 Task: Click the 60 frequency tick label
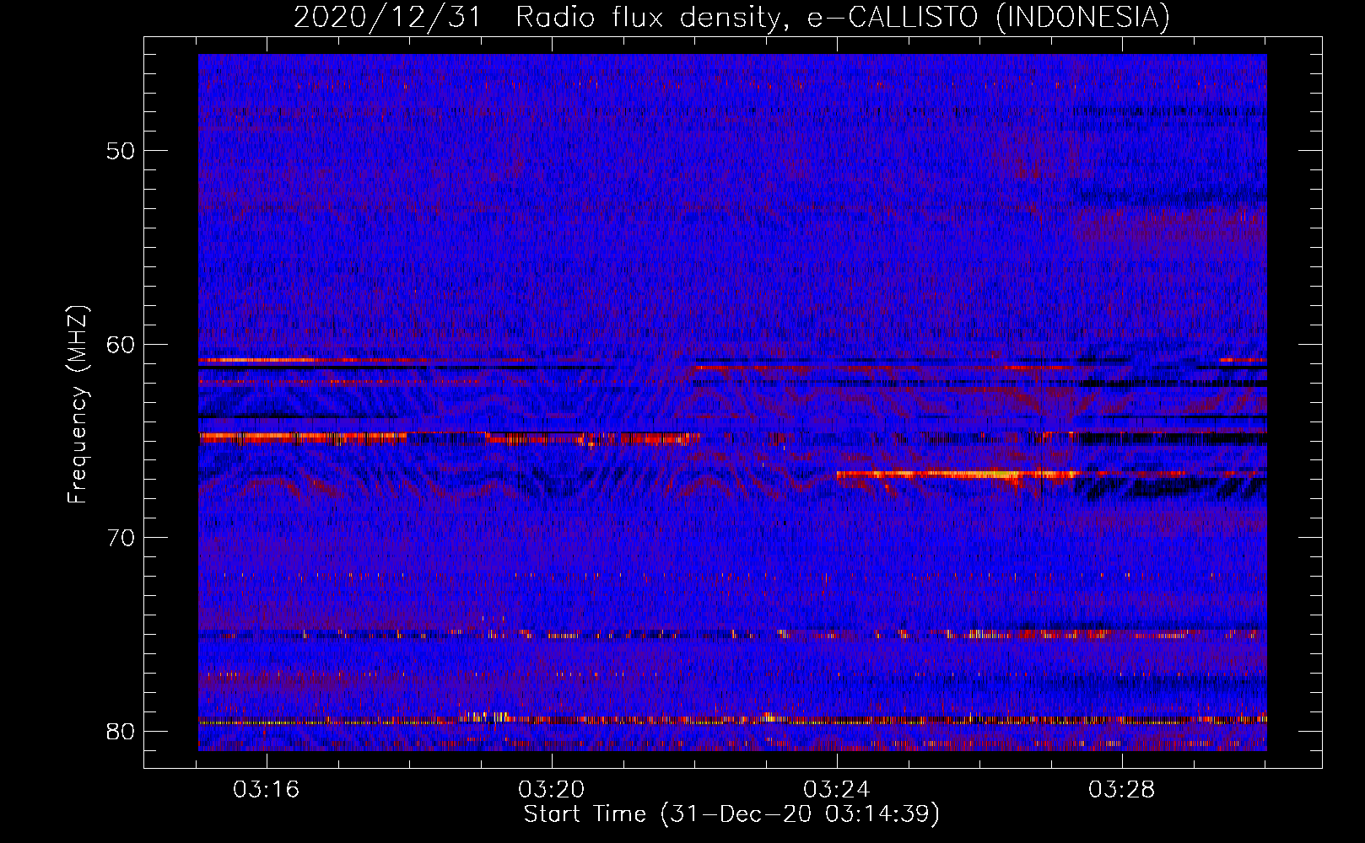[x=121, y=344]
